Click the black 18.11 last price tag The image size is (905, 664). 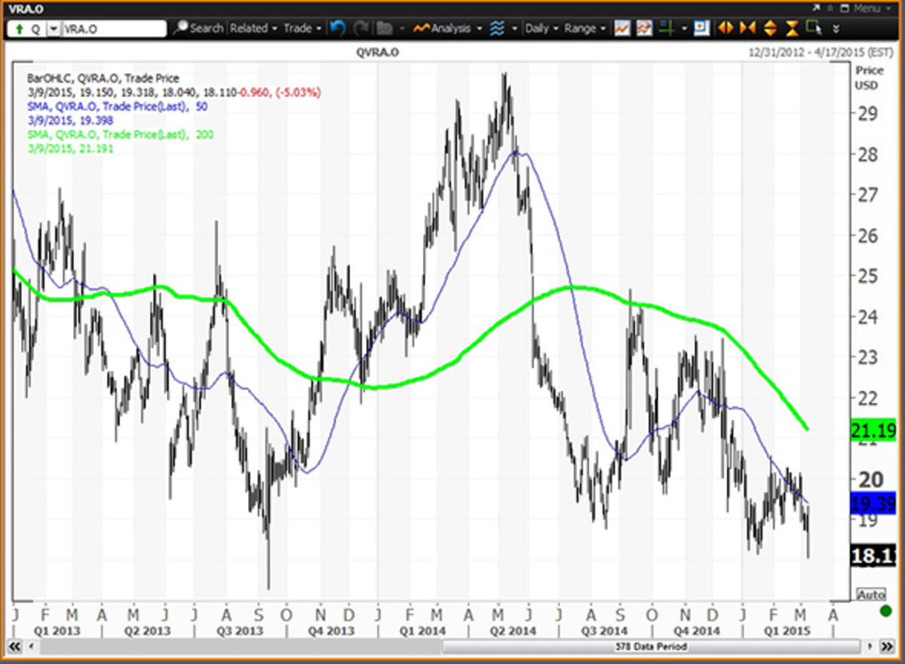873,557
